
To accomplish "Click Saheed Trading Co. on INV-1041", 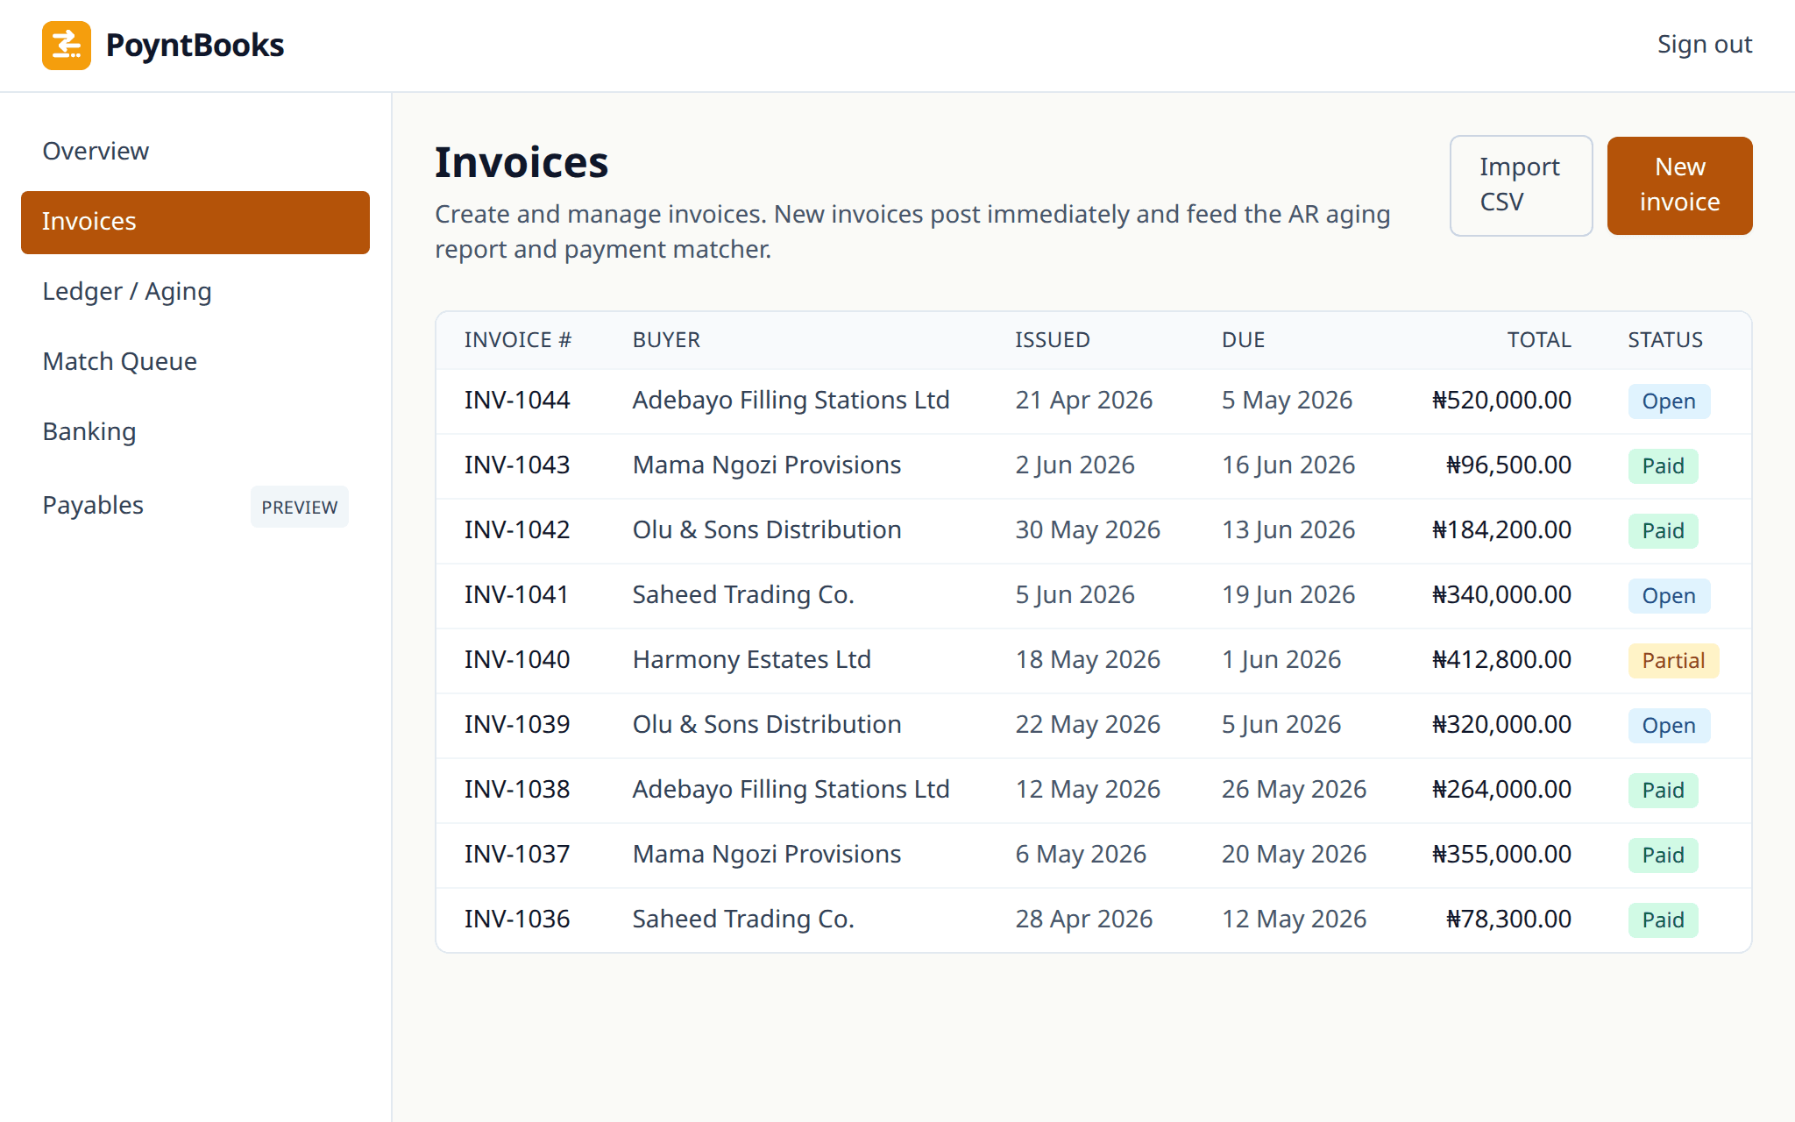I will 743,595.
